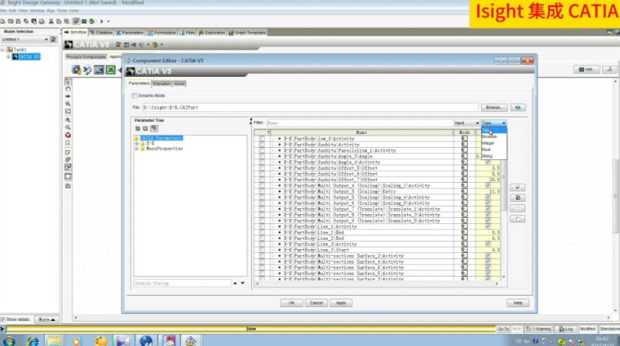Open Internet Explorer from the taskbar

[x=33, y=340]
